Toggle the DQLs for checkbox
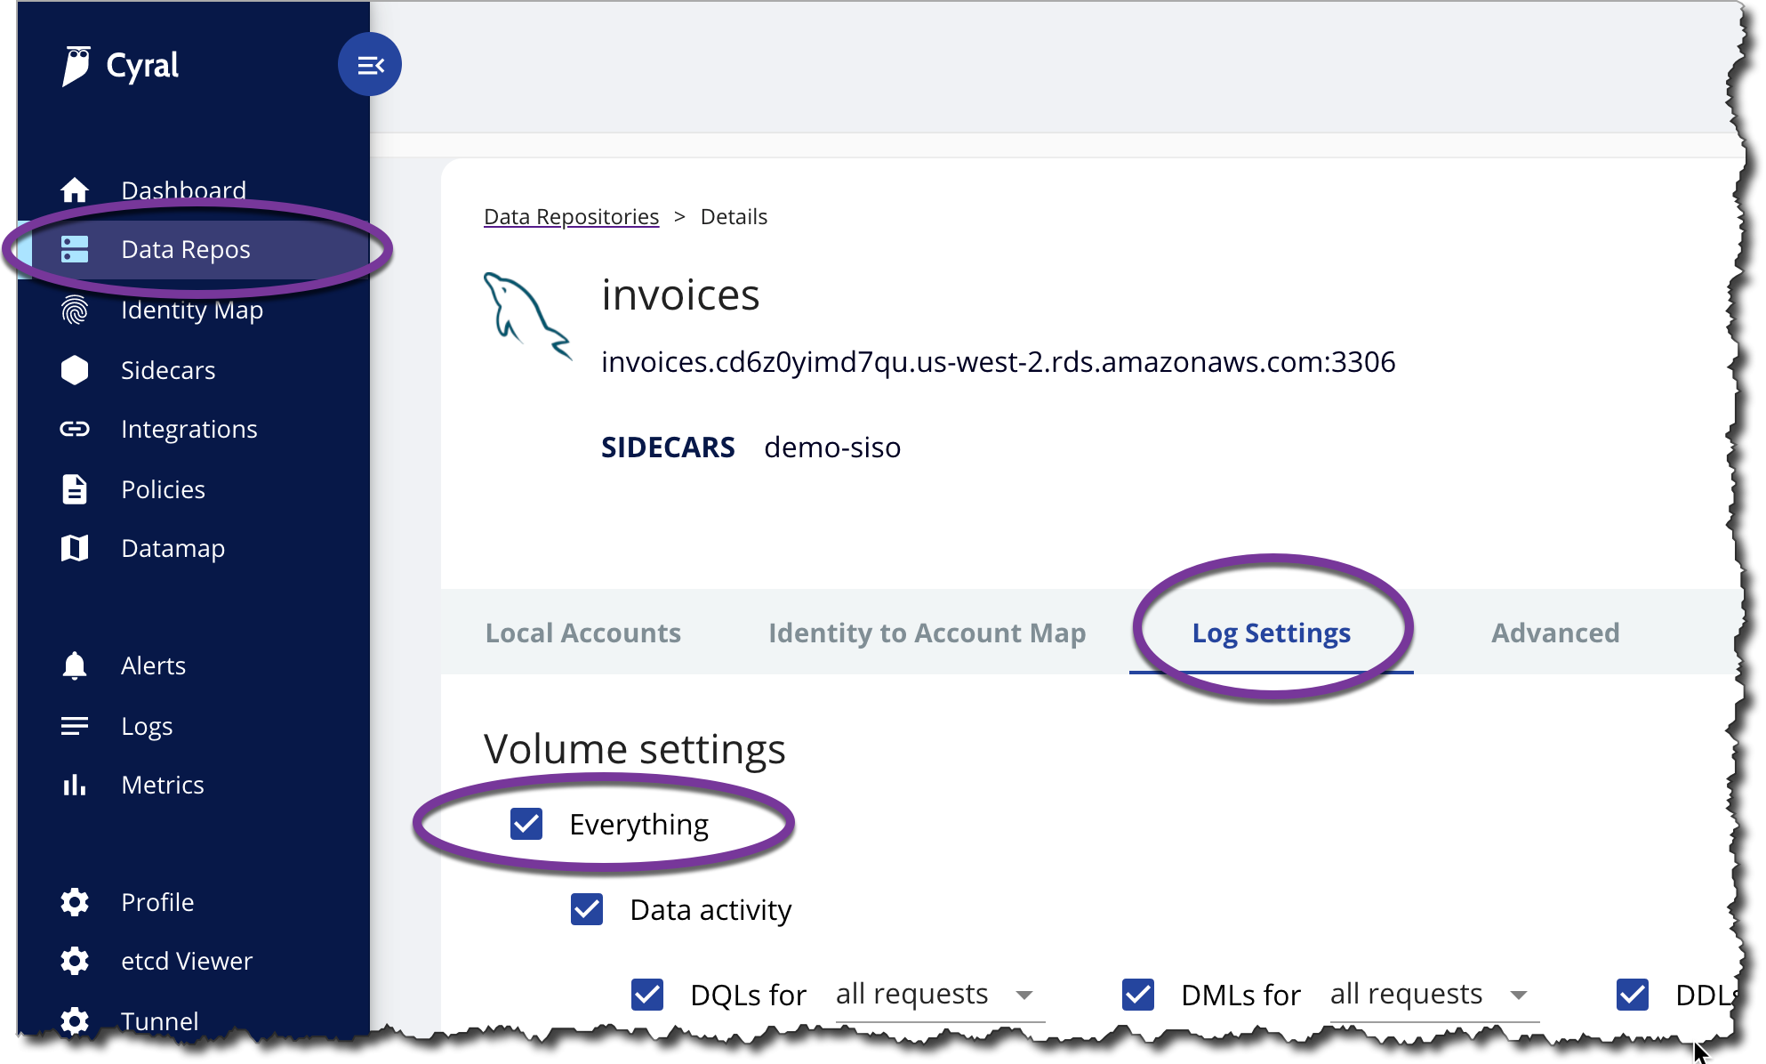 [x=647, y=995]
